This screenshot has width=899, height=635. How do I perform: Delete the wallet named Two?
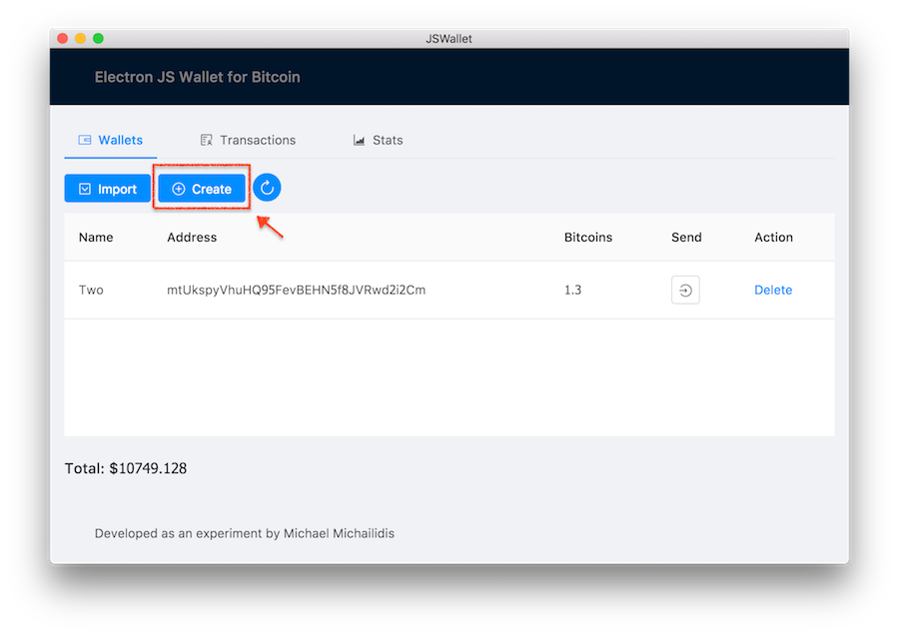[x=773, y=290]
